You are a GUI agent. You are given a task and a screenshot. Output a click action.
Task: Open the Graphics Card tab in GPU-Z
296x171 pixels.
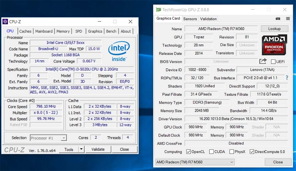click(x=168, y=18)
